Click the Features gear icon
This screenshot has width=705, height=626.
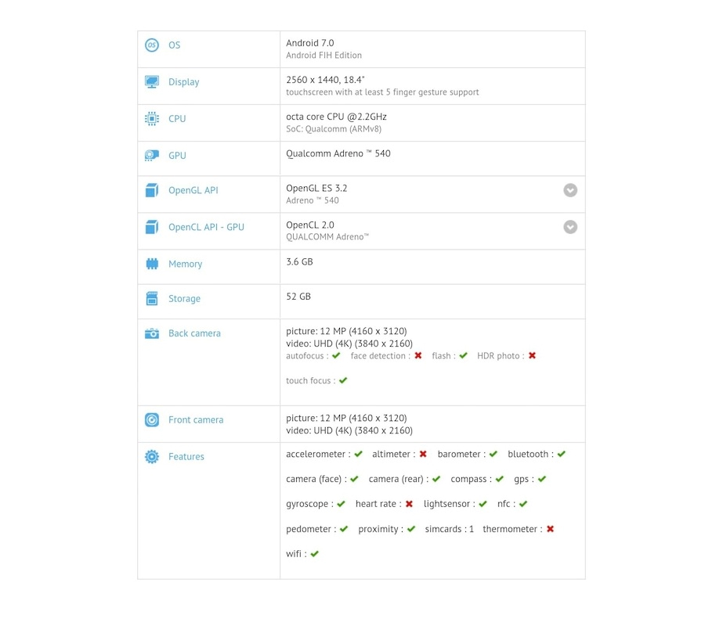coord(152,457)
